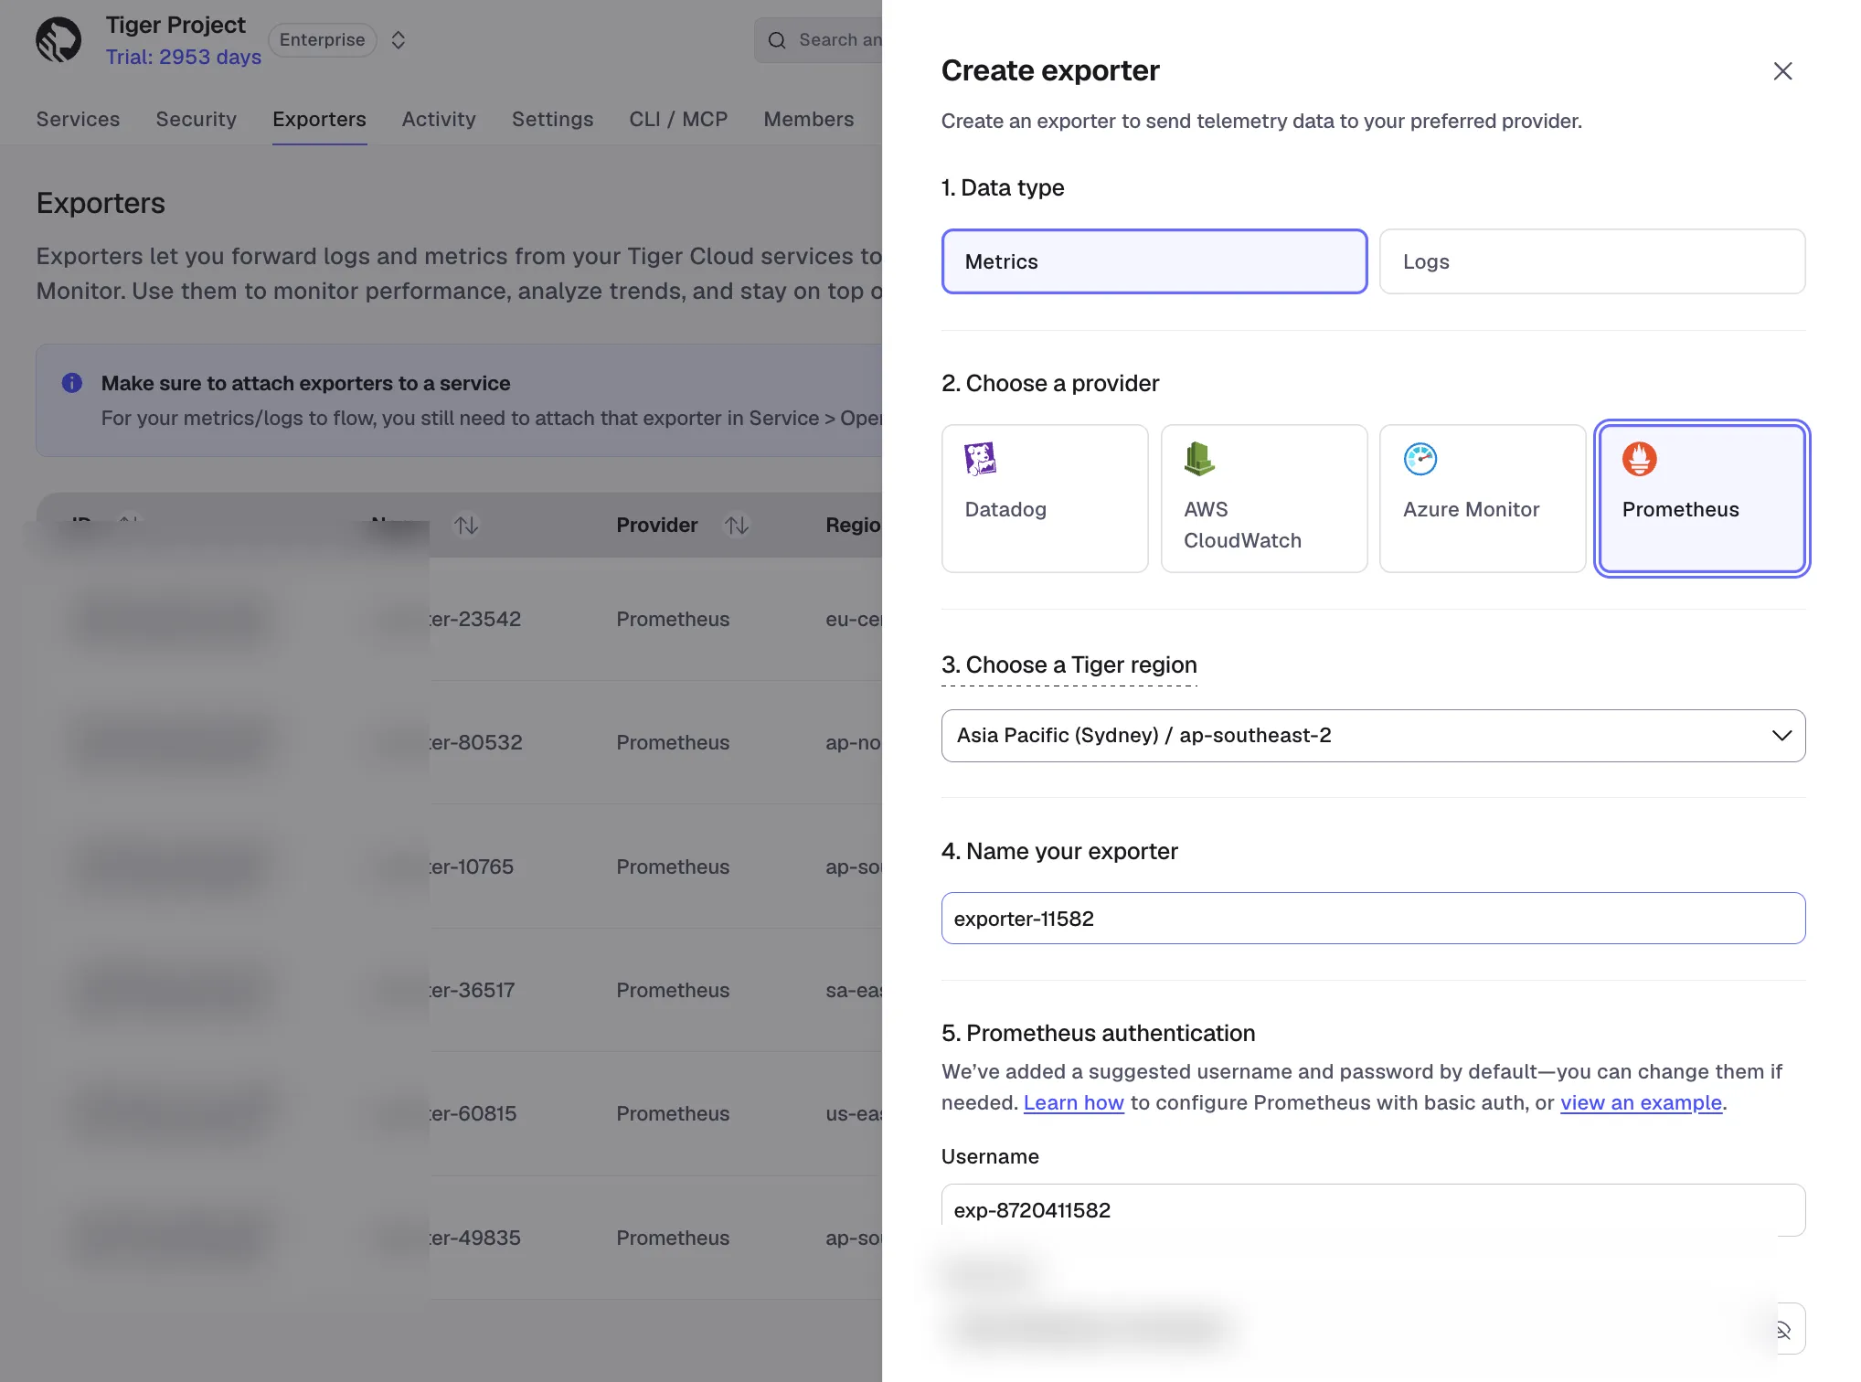This screenshot has width=1861, height=1382.
Task: Click the Username input field
Action: [x=1373, y=1210]
